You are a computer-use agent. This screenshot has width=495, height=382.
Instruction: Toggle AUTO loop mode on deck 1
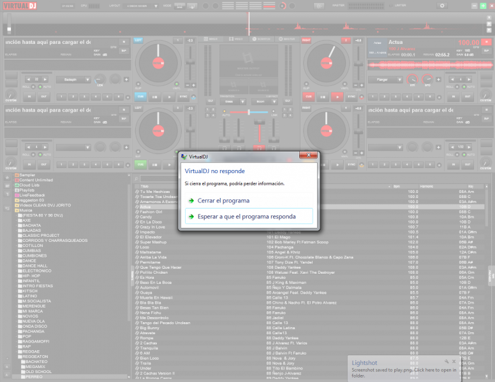pyautogui.click(x=40, y=87)
